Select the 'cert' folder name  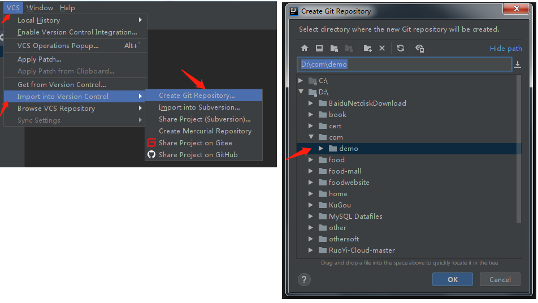[335, 126]
